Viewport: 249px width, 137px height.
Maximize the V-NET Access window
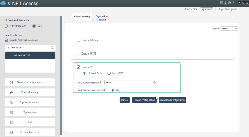coord(243,3)
